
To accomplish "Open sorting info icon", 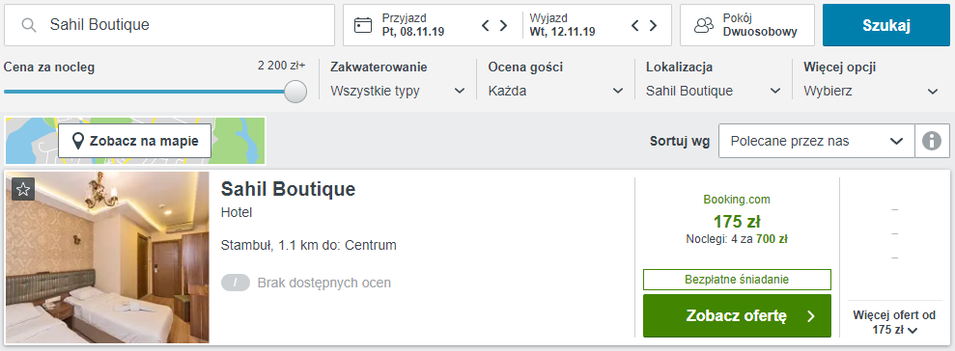I will click(932, 141).
